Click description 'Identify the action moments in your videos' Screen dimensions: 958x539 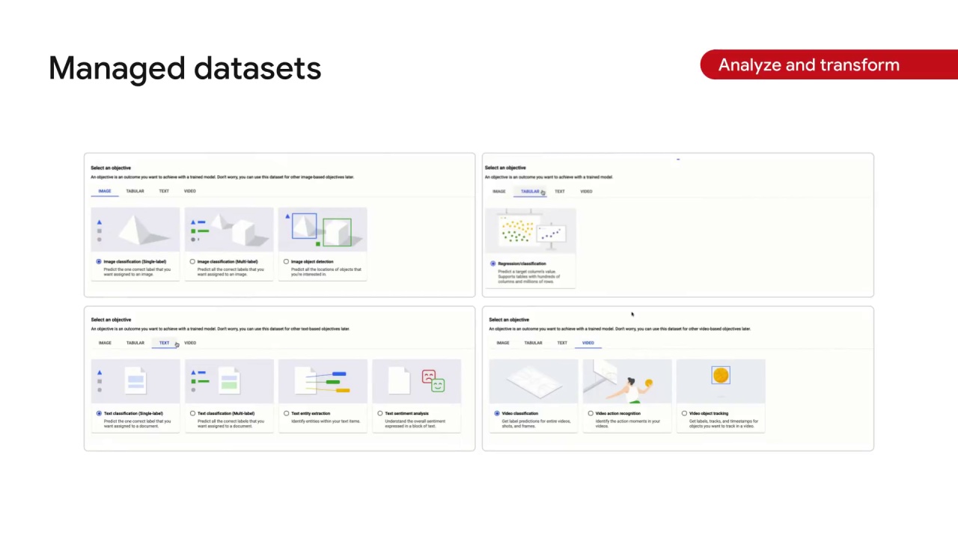coord(627,423)
